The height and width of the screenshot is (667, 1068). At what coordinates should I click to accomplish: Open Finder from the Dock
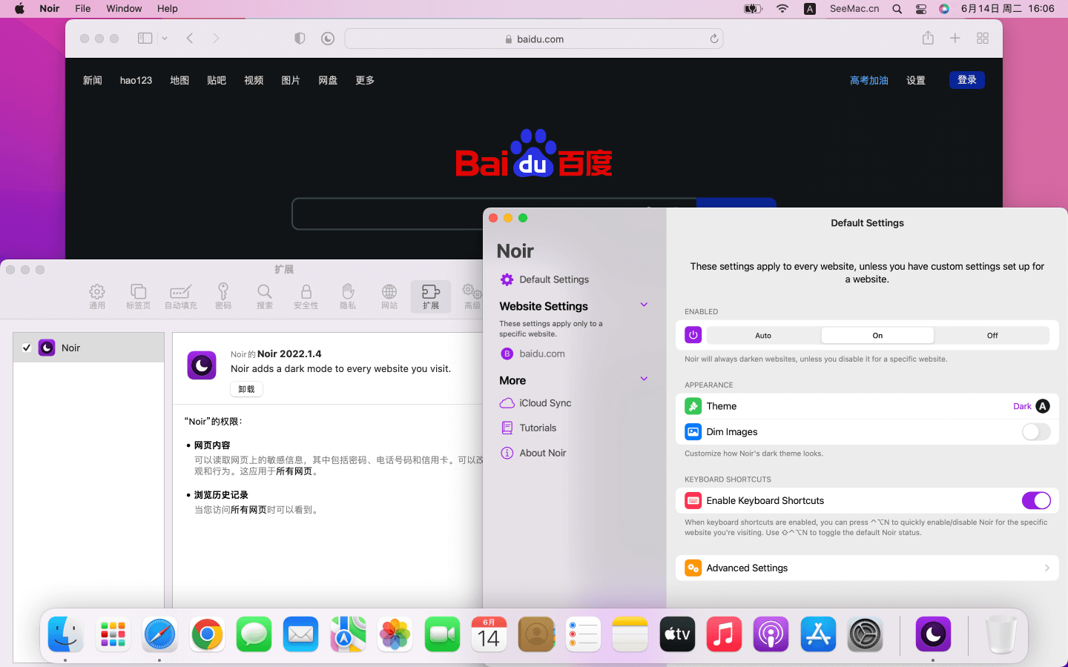pos(66,634)
